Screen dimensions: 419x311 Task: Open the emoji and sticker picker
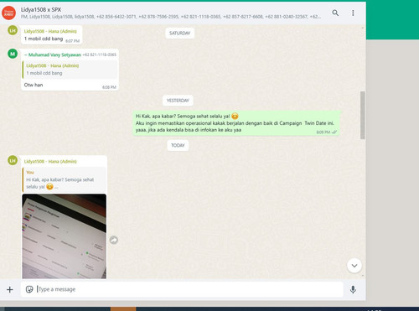point(29,289)
